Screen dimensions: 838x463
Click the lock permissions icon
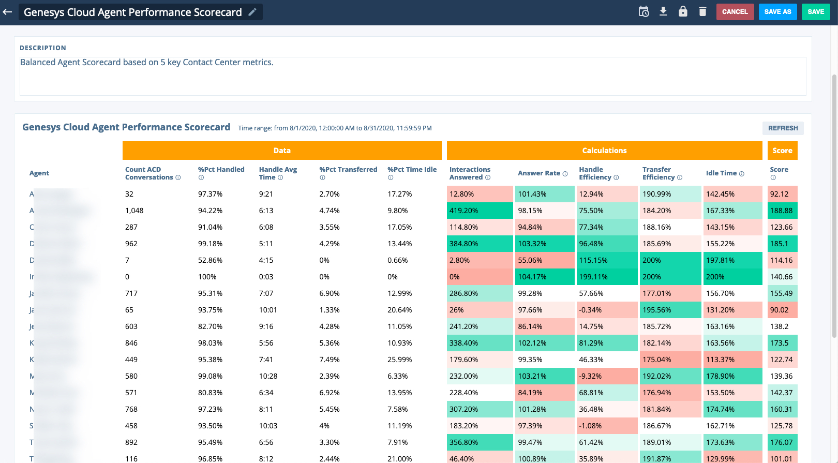683,11
